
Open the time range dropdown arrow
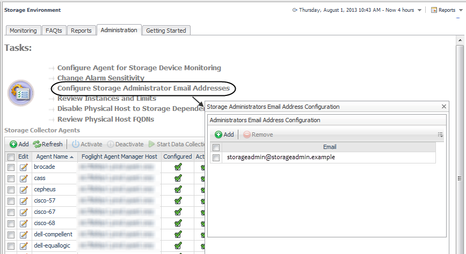419,10
